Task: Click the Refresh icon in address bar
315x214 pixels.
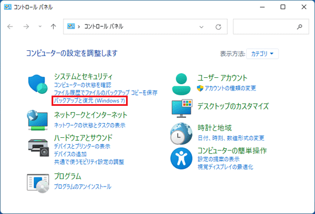Action: pyautogui.click(x=218, y=27)
